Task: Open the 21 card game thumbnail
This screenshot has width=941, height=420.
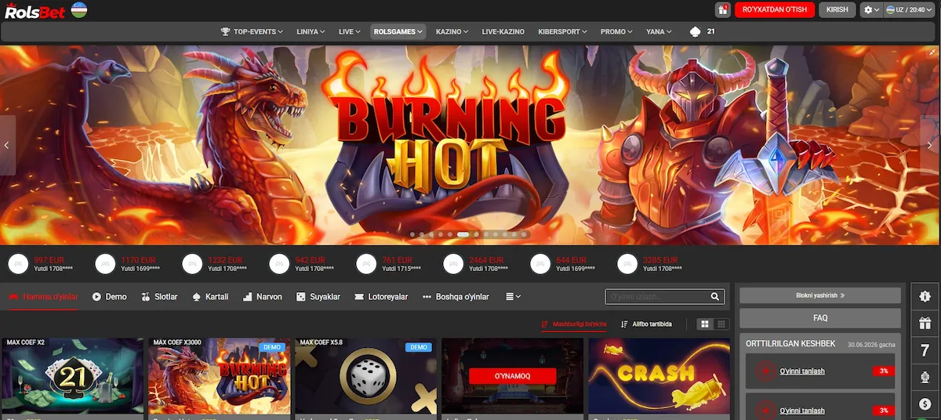Action: 73,376
